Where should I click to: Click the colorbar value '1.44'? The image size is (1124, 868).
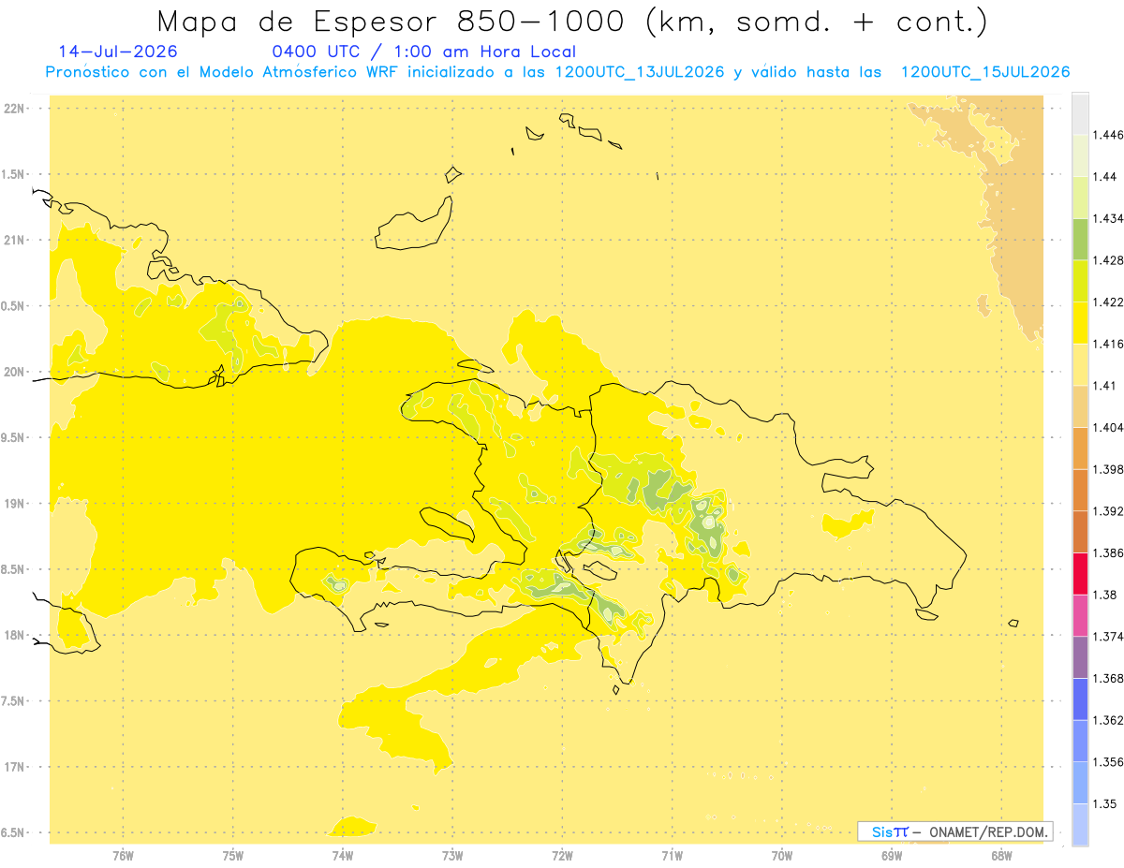tap(1103, 177)
